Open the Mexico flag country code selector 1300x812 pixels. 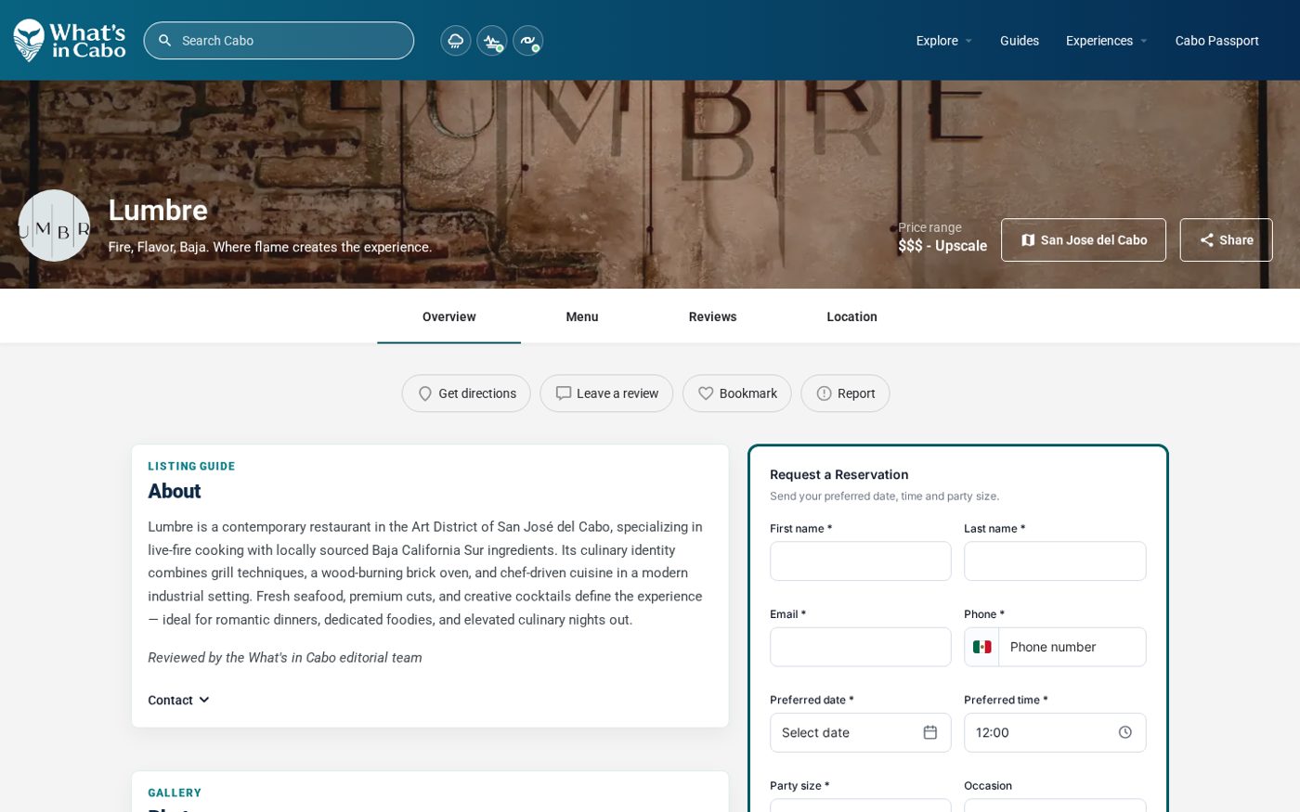click(x=981, y=647)
